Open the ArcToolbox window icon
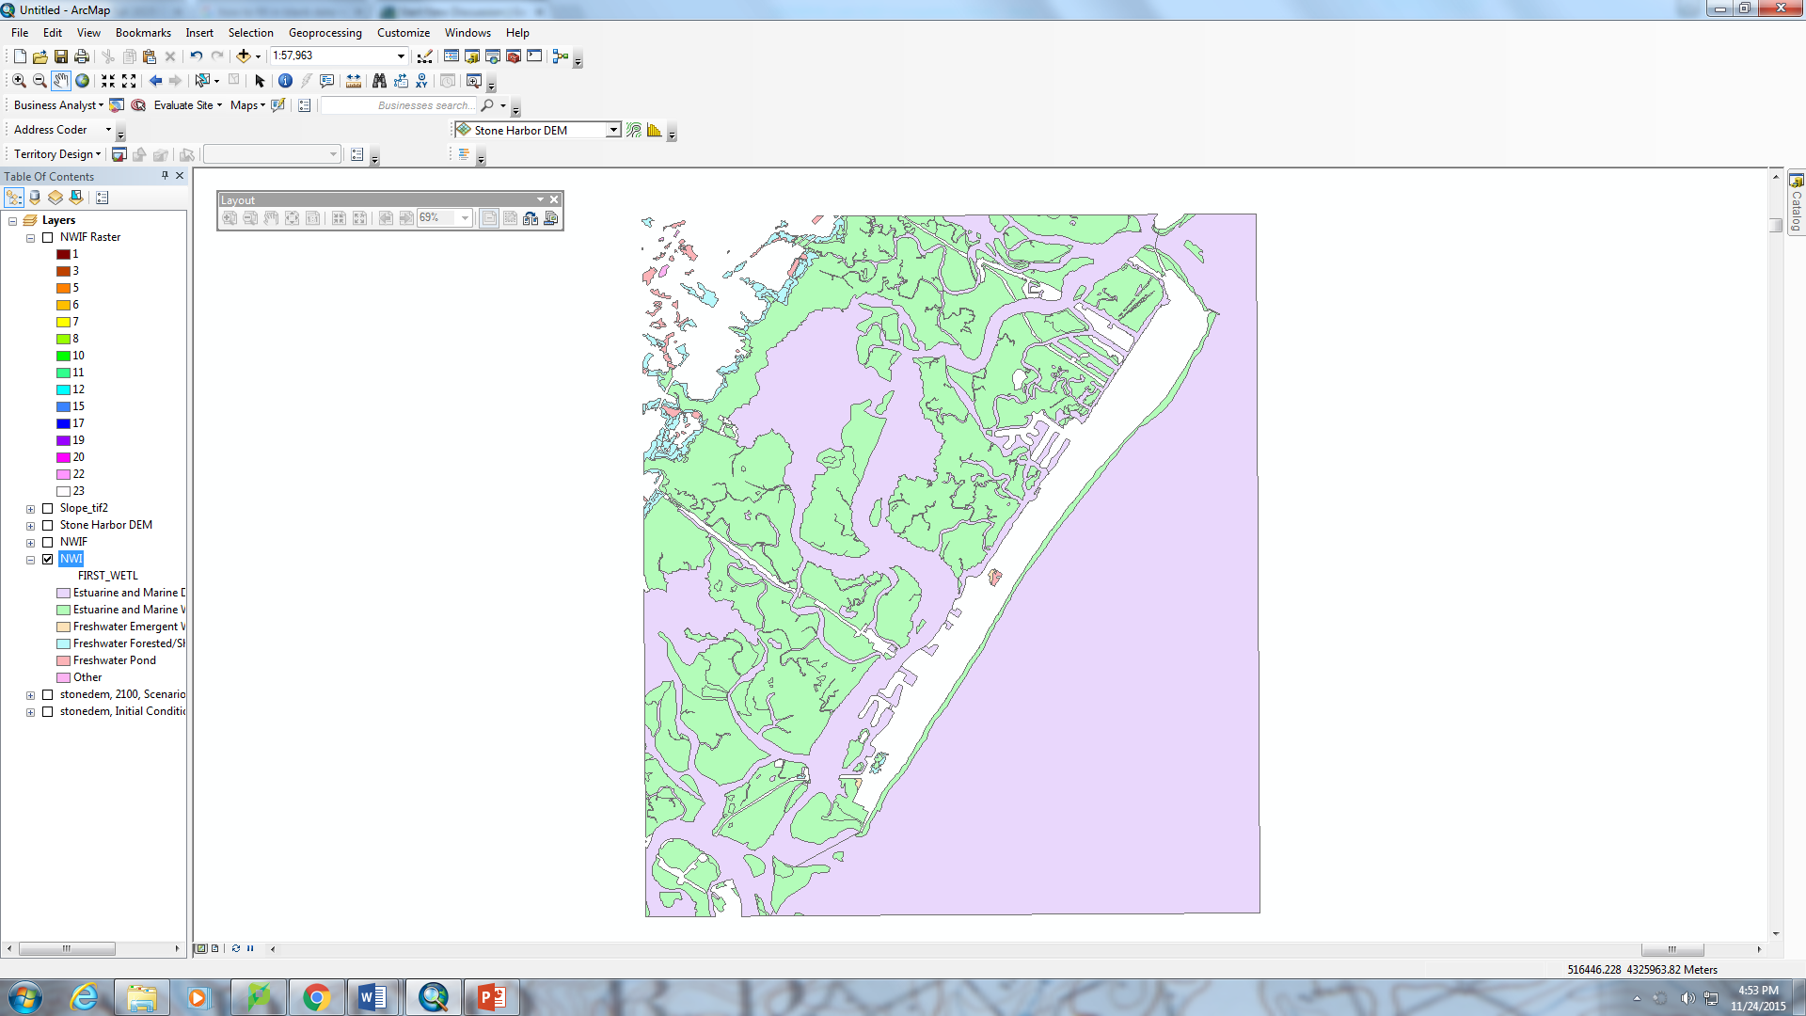This screenshot has width=1806, height=1016. [514, 56]
